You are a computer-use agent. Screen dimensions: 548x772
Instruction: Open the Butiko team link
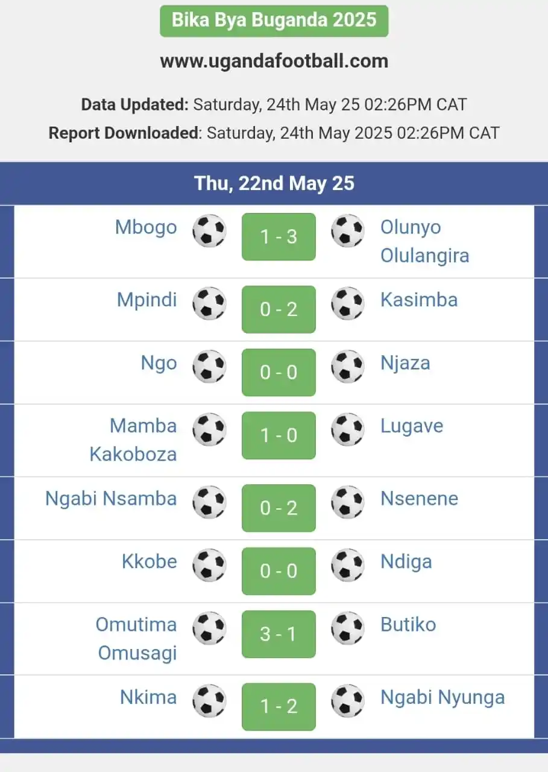click(408, 624)
